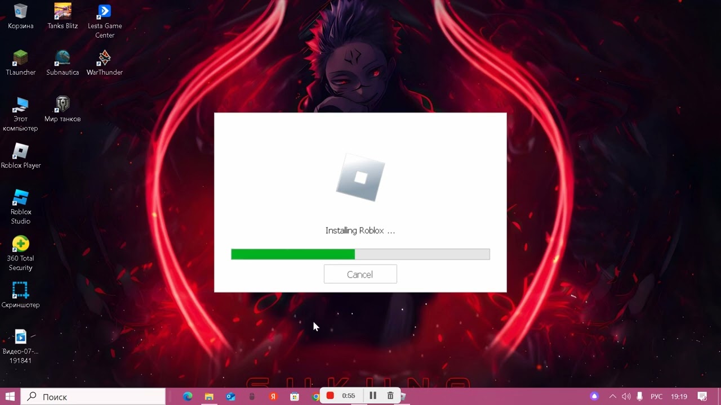This screenshot has width=721, height=405.
Task: Open the Windows Start menu
Action: pos(10,396)
